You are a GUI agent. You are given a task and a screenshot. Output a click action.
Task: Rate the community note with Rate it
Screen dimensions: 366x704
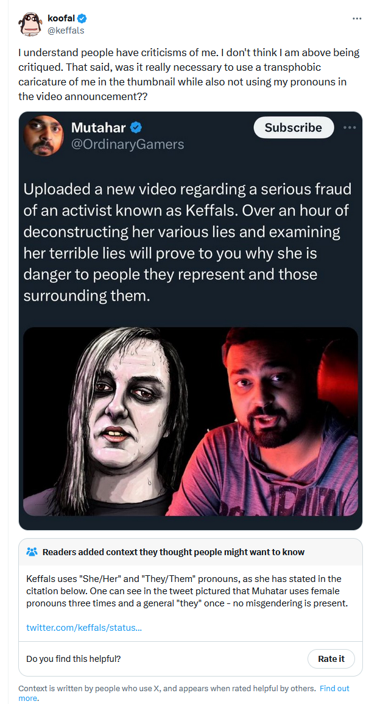tap(331, 659)
